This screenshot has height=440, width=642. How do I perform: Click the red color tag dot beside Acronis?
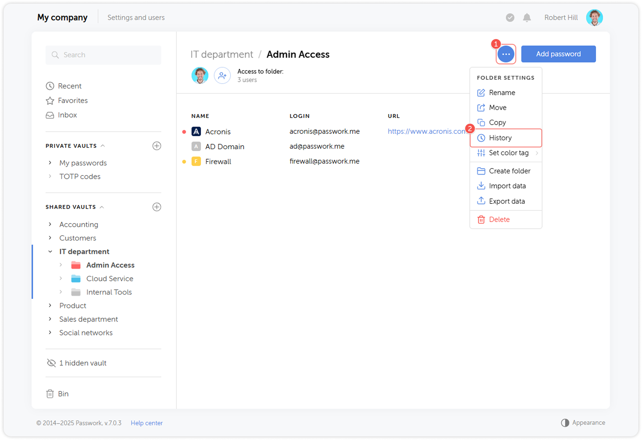[184, 131]
